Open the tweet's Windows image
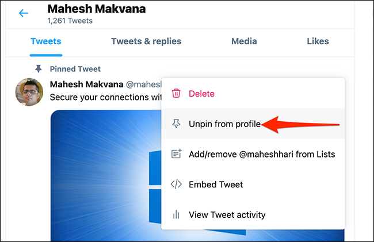Viewport: 374px width, 242px height. click(104, 172)
